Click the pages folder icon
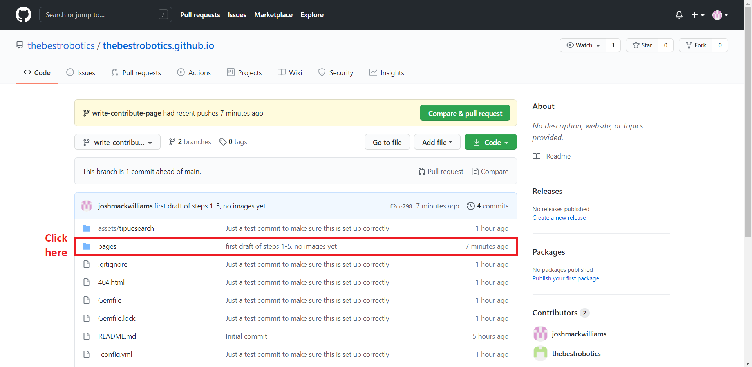 pyautogui.click(x=87, y=246)
